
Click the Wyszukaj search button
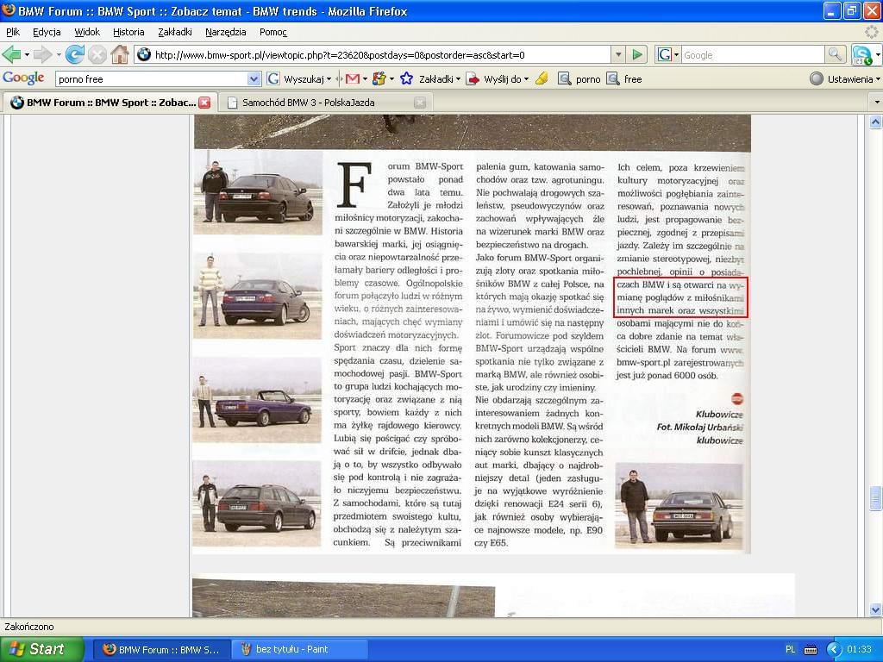coord(298,78)
